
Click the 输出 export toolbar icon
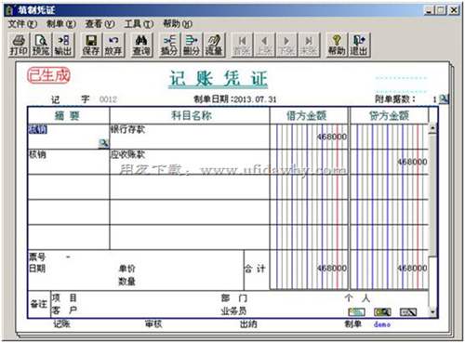pyautogui.click(x=63, y=46)
